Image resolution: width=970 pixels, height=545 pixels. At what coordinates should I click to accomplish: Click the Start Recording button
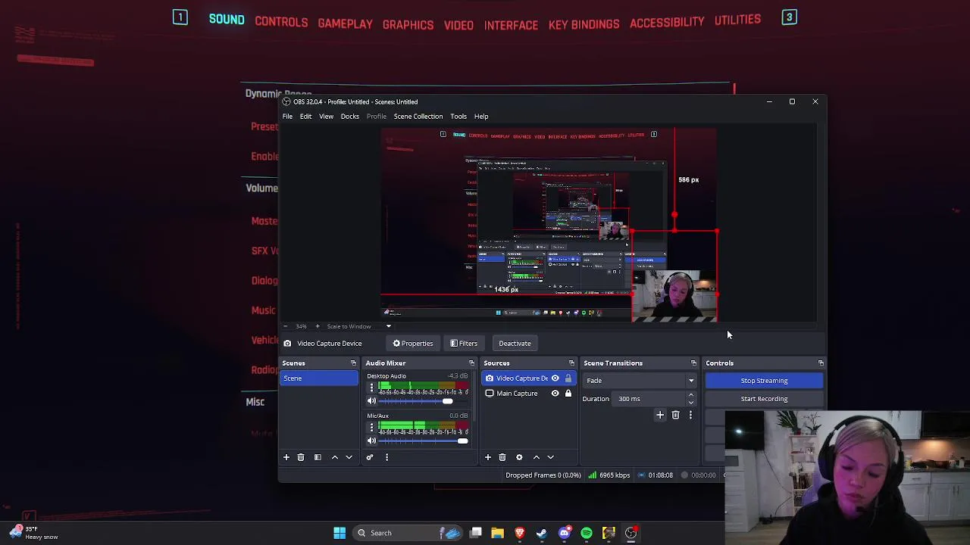[764, 399]
